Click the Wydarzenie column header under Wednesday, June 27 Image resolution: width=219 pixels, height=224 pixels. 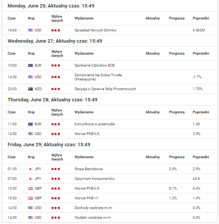pyautogui.click(x=84, y=53)
